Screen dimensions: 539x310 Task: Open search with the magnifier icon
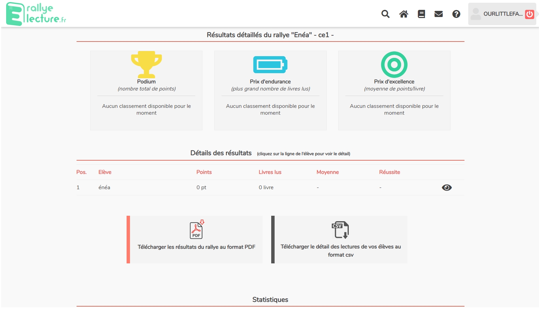(385, 14)
